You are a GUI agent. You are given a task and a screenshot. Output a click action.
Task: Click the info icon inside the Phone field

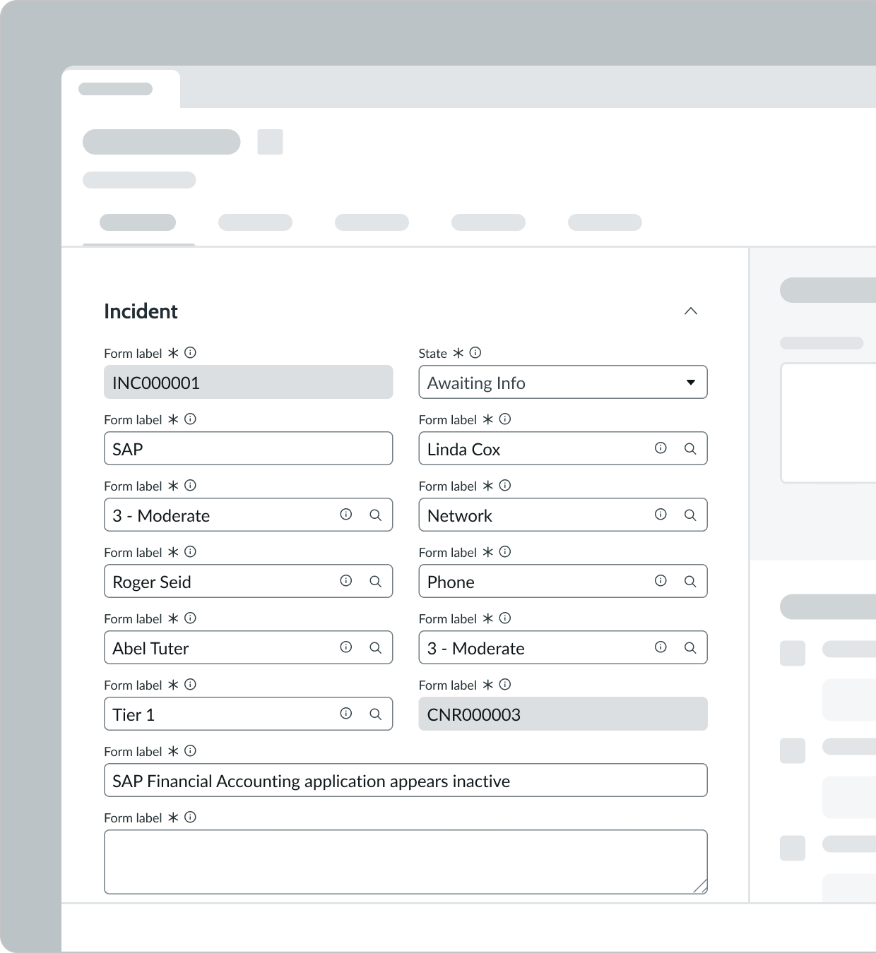point(659,581)
